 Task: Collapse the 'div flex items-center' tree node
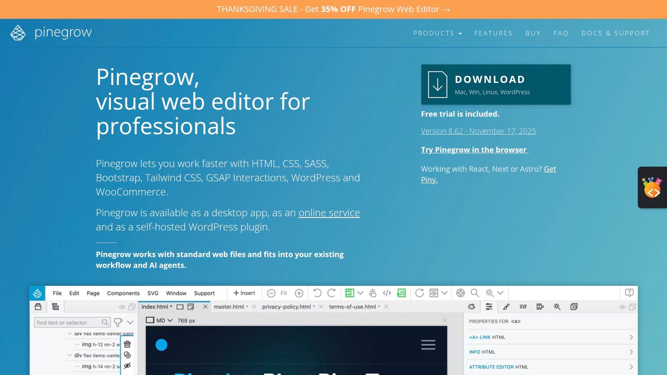(69, 355)
